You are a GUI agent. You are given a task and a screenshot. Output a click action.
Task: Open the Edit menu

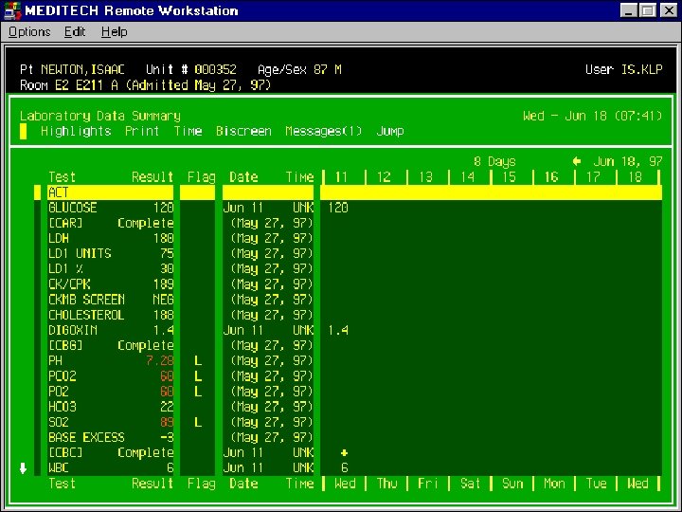(x=75, y=31)
